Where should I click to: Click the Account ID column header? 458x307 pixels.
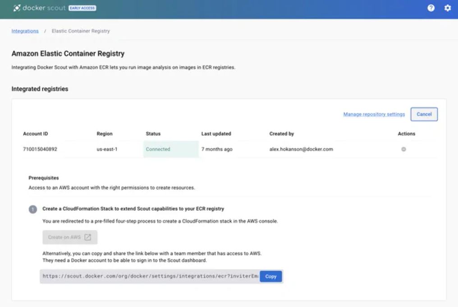(x=35, y=134)
